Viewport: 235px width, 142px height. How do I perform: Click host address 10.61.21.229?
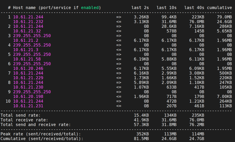[x=28, y=78]
